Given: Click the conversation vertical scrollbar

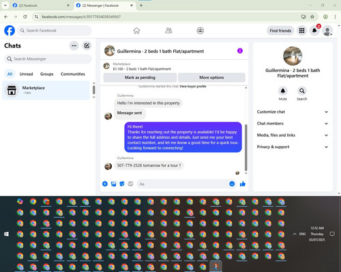Looking at the screenshot, I should [x=246, y=148].
